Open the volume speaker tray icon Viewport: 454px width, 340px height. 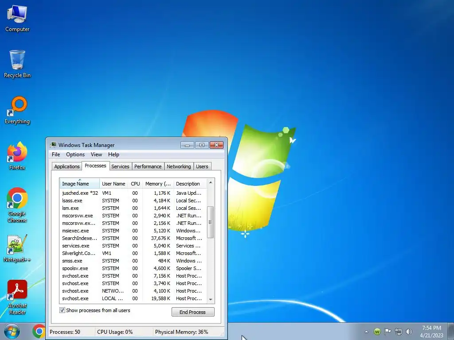point(409,332)
